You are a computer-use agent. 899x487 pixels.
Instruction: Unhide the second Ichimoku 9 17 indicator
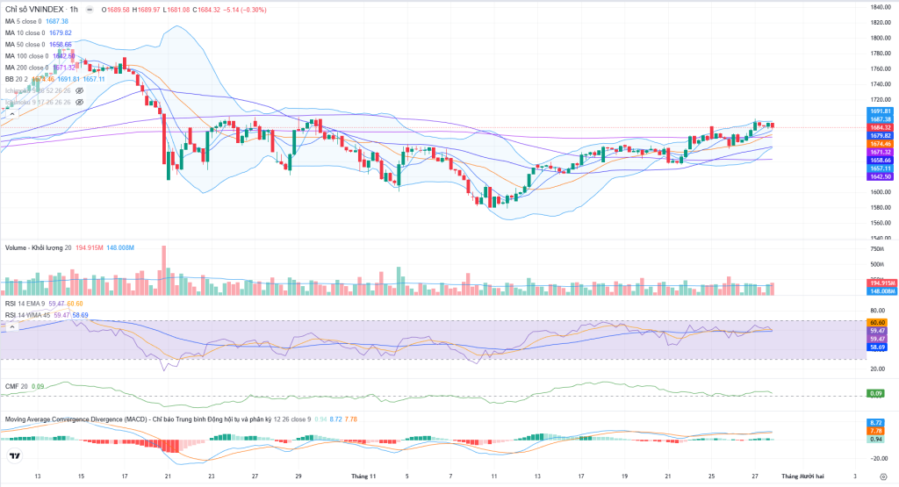click(79, 102)
